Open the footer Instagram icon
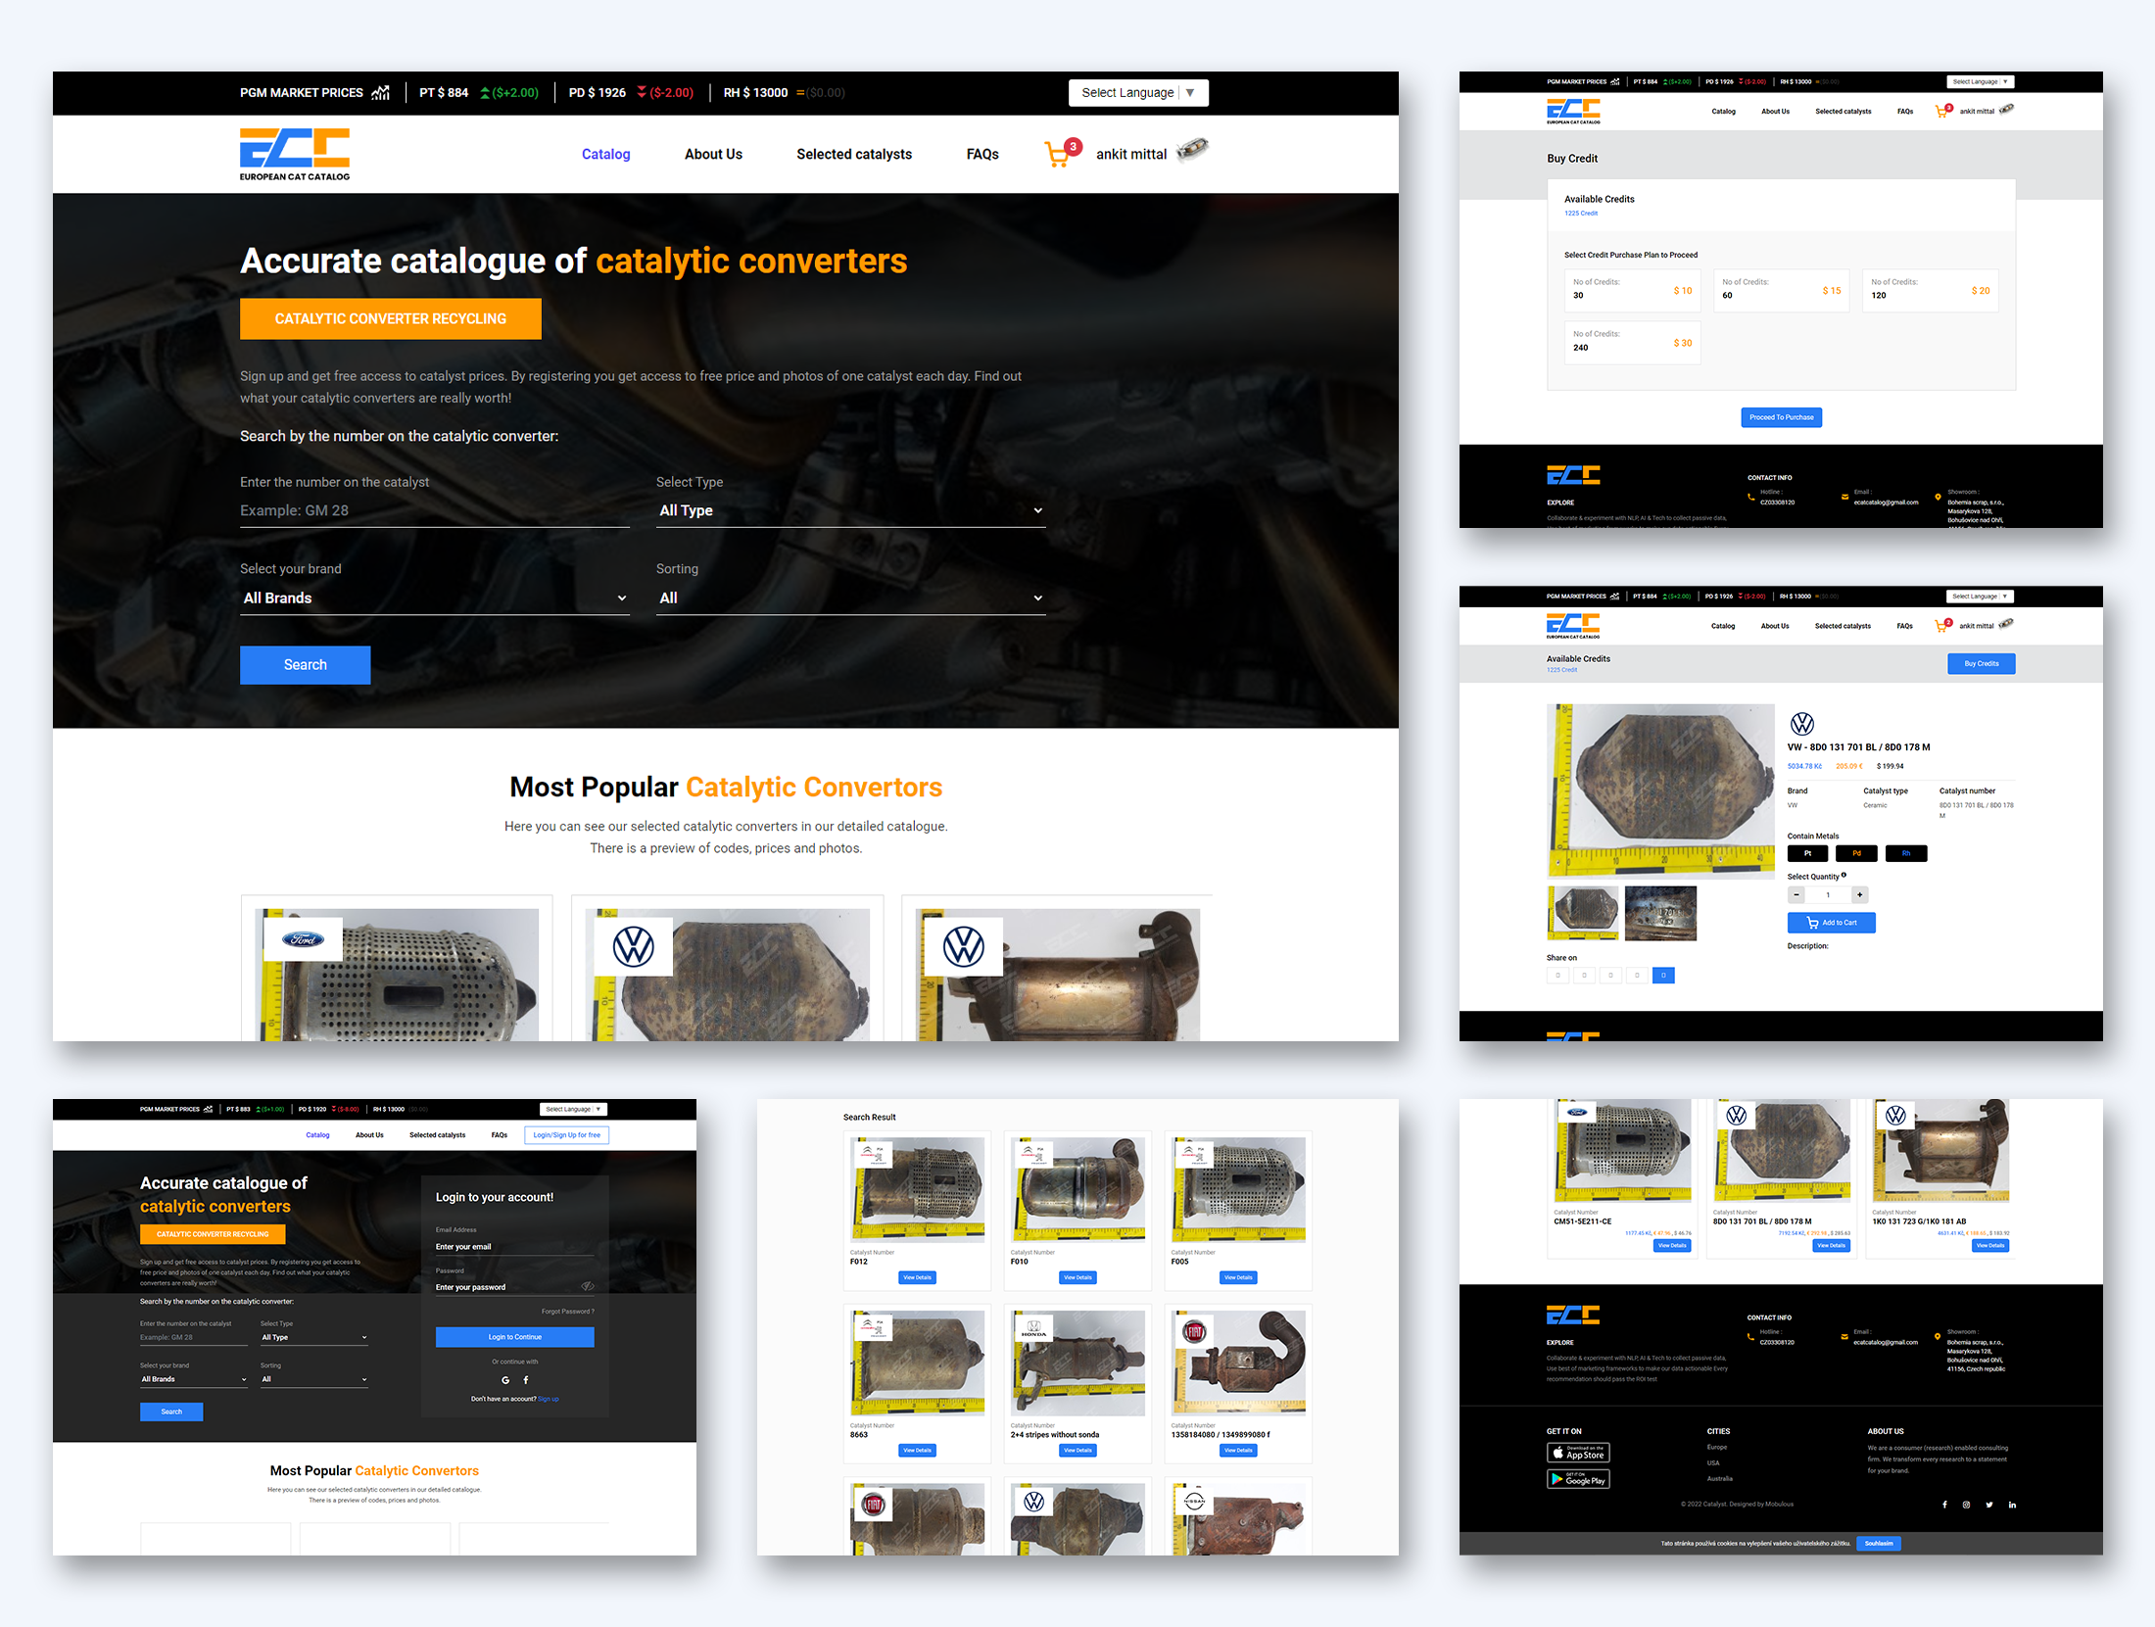2155x1627 pixels. click(1966, 1505)
